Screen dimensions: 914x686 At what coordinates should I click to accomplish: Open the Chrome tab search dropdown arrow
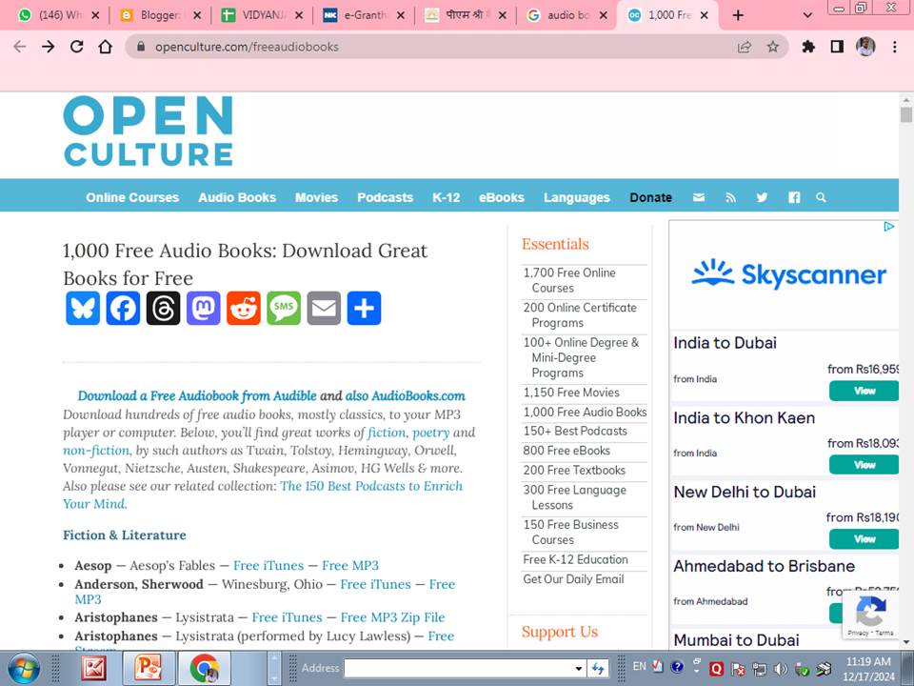tap(807, 15)
